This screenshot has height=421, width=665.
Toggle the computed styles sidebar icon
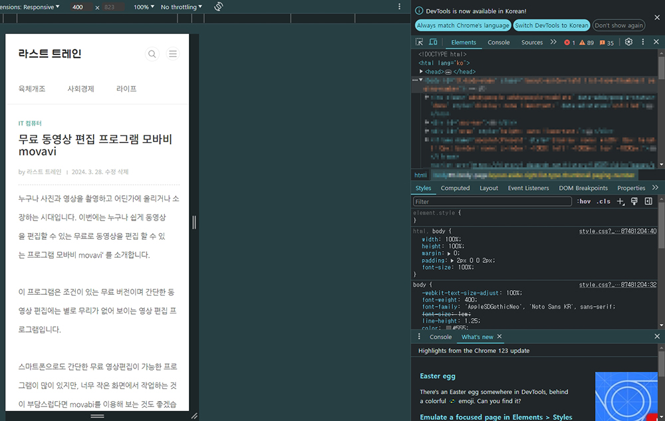[648, 202]
